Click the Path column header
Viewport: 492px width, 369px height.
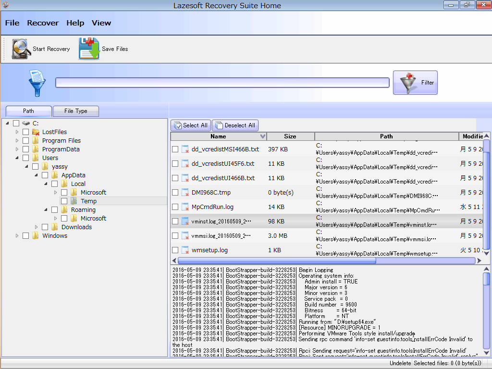(x=387, y=136)
